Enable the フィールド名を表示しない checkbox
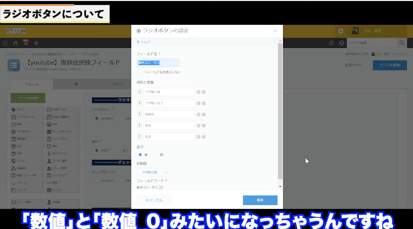 (x=140, y=72)
